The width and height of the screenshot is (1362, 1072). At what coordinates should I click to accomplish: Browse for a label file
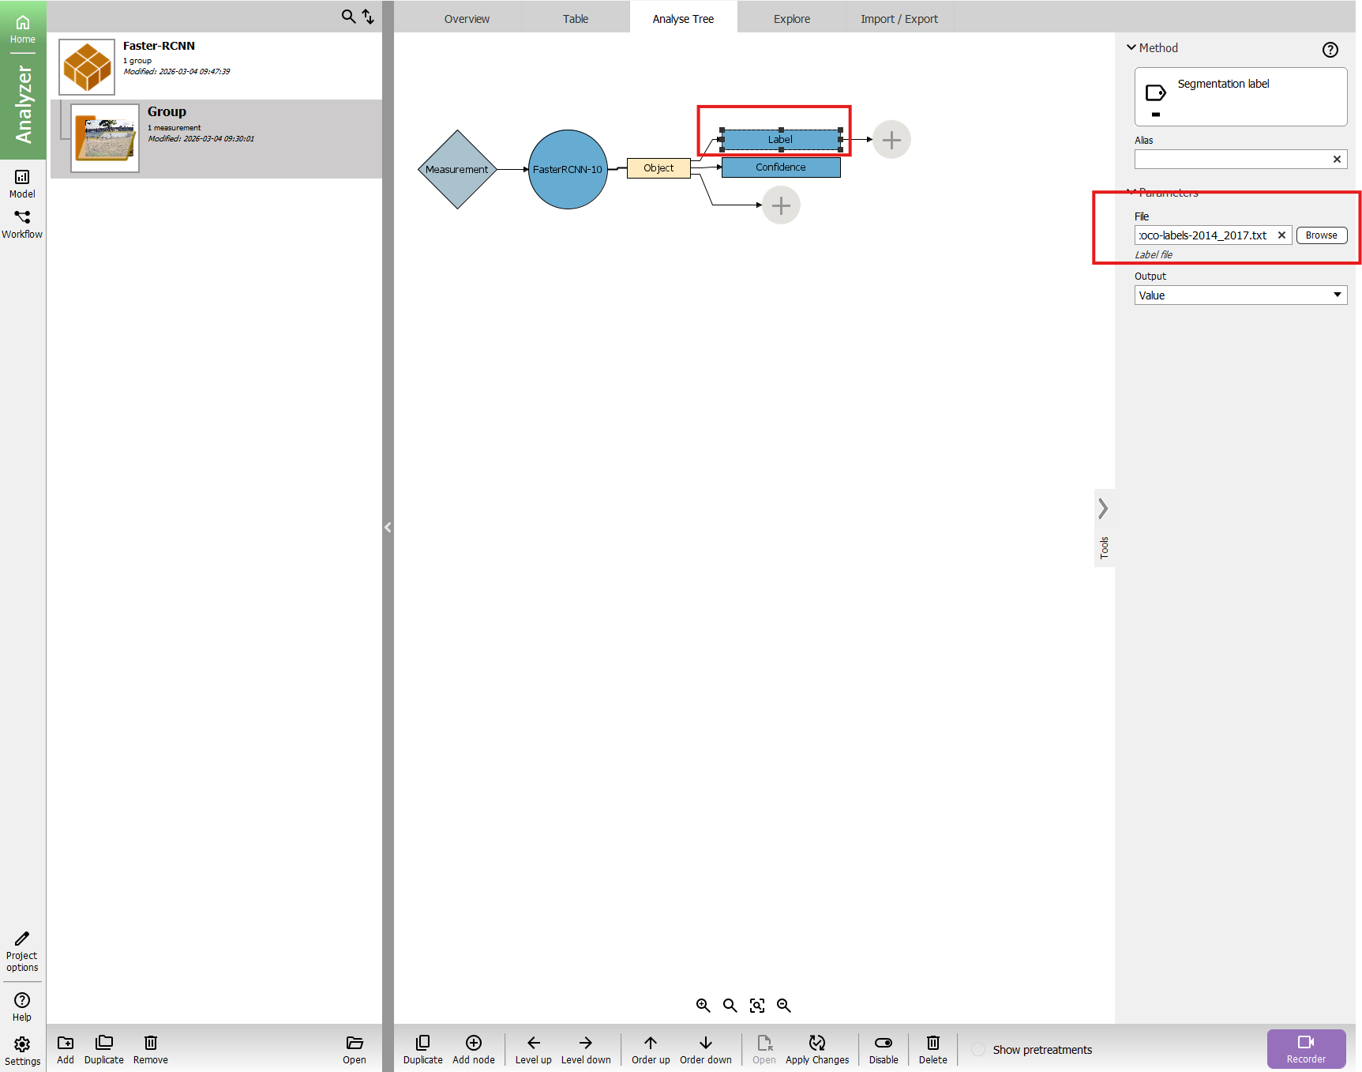pos(1321,235)
